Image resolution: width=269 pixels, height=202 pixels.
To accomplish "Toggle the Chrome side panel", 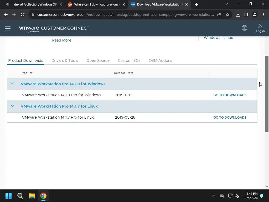I will click(246, 15).
